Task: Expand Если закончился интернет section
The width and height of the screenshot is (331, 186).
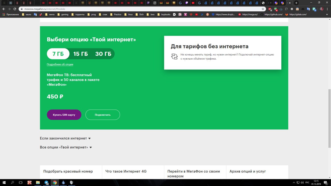Action: [x=65, y=138]
